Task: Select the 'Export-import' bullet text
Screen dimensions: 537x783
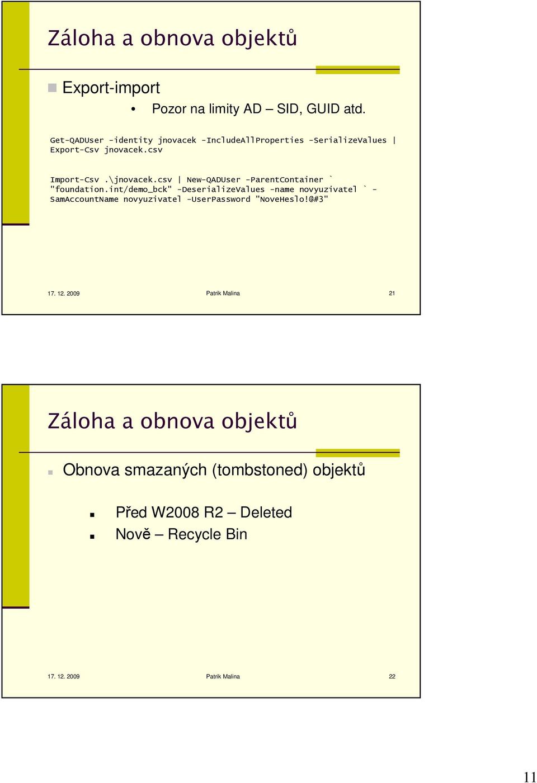Action: 111,88
